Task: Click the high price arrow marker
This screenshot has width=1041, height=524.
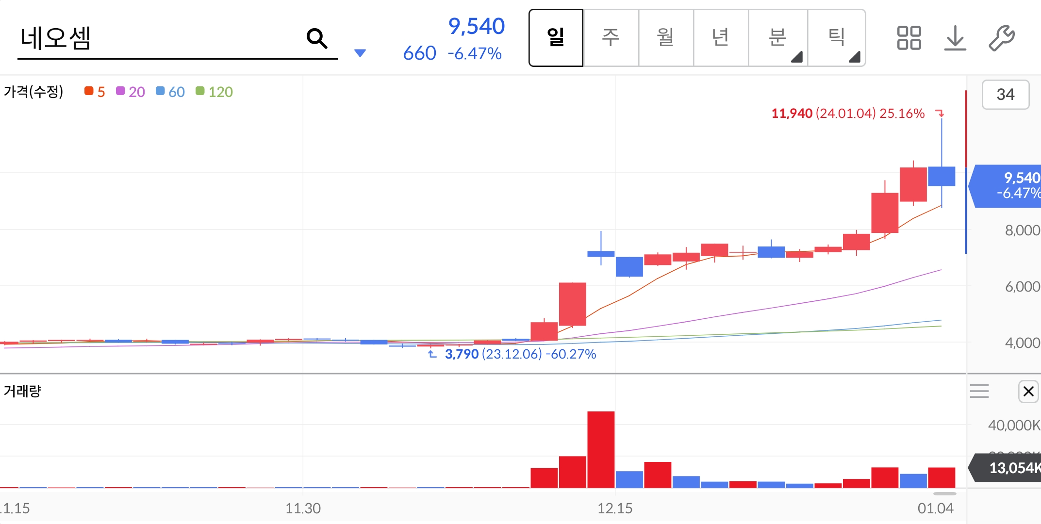Action: [x=940, y=113]
